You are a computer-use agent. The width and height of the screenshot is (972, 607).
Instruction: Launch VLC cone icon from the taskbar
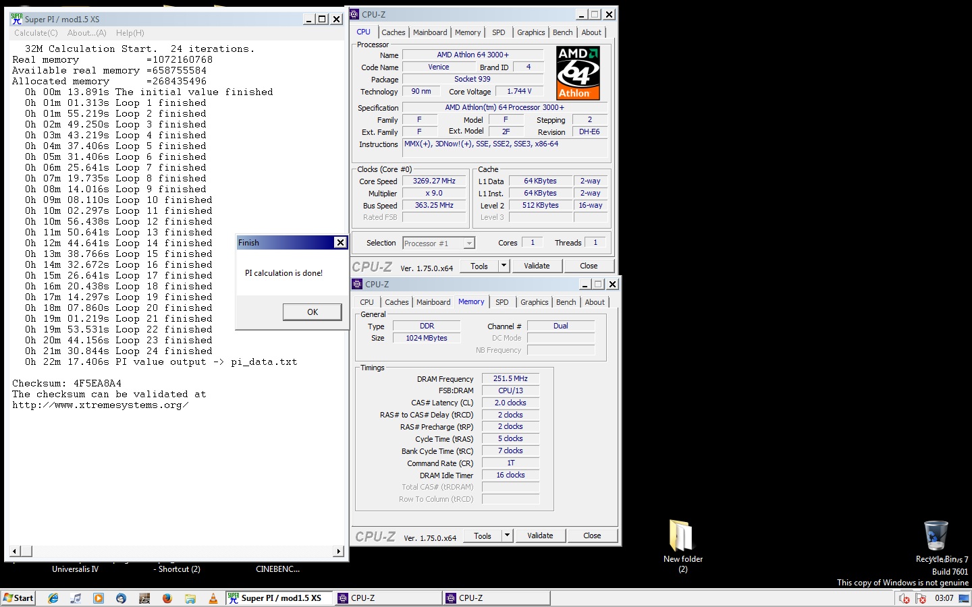click(213, 598)
